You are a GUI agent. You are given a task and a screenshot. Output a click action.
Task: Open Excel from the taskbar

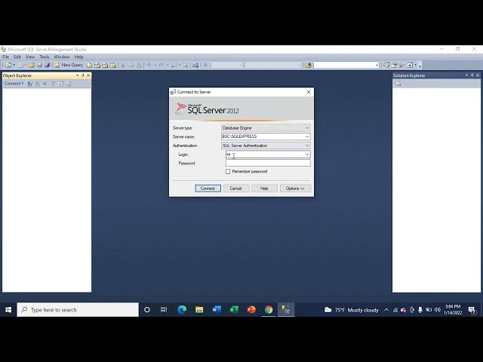234,310
